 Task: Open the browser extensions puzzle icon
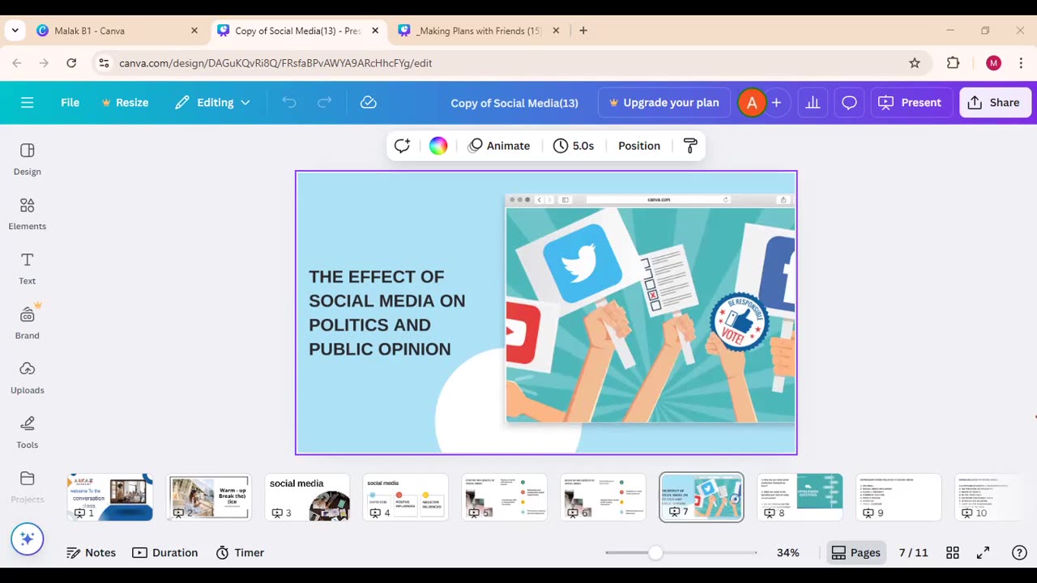954,63
